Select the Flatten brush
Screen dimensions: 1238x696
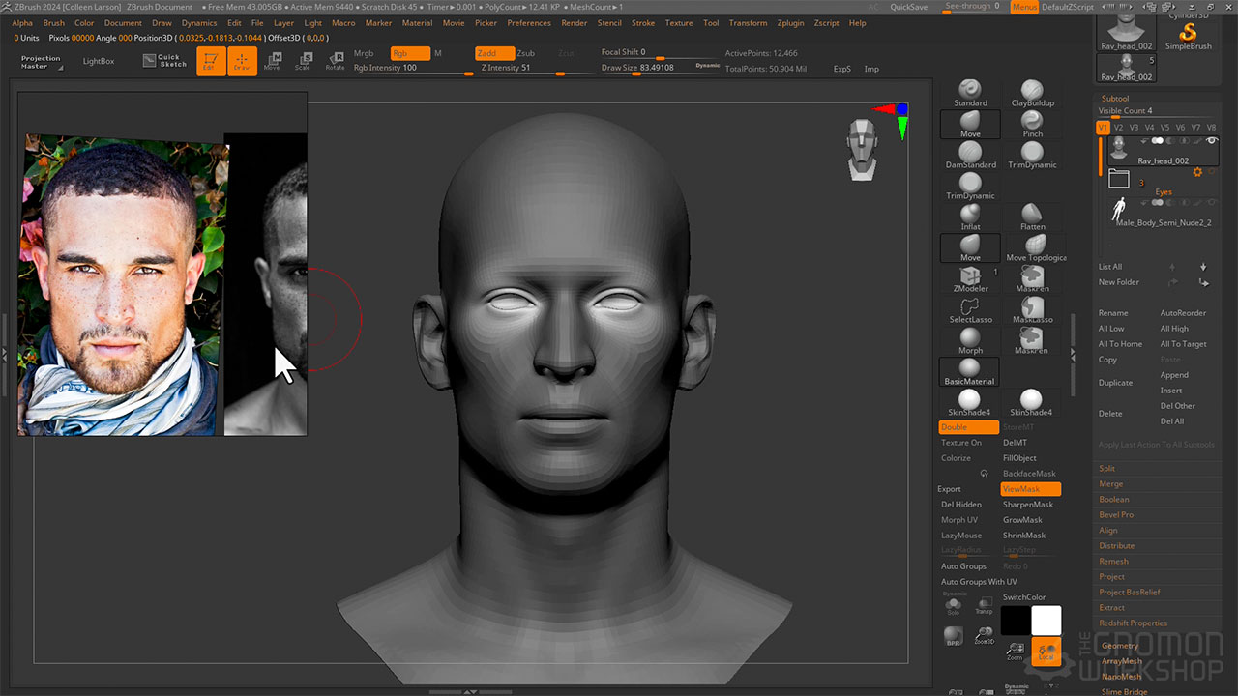coord(1032,217)
